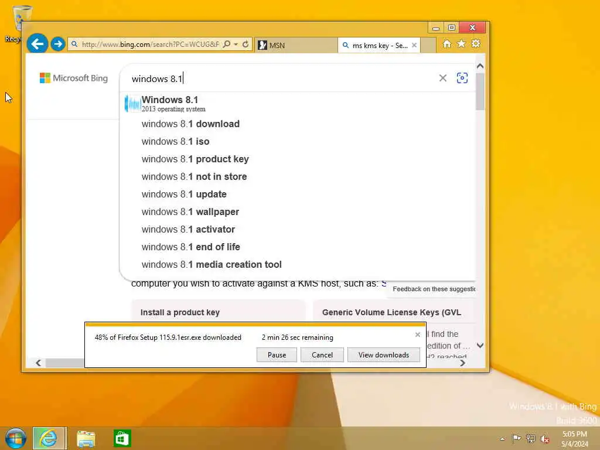Go back using the browser back arrow
This screenshot has width=600, height=450.
pyautogui.click(x=37, y=44)
